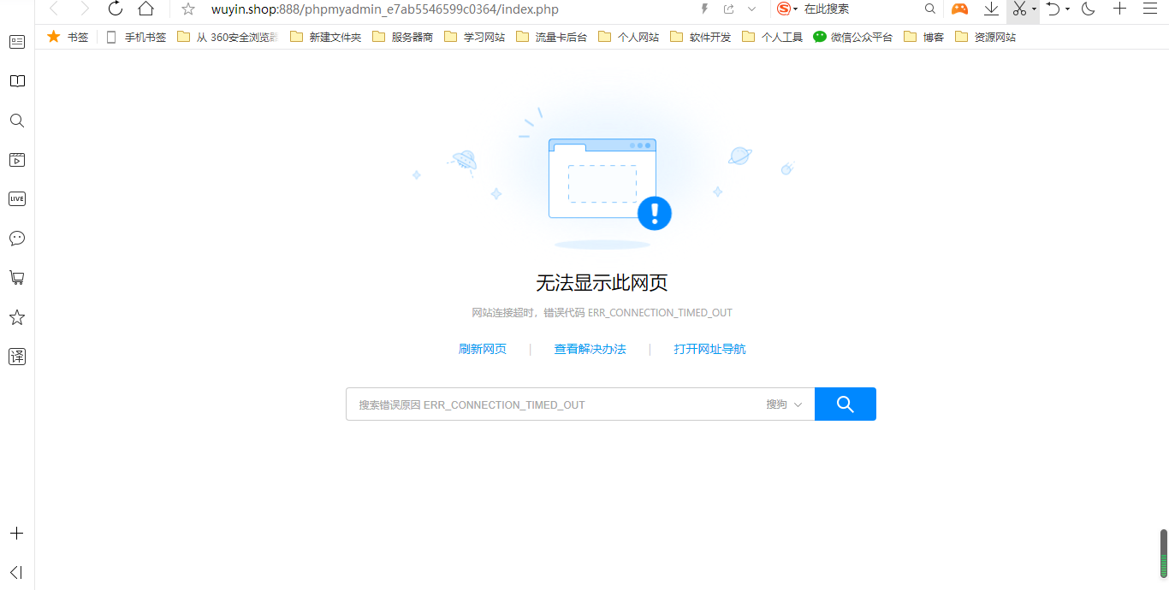Open the sidebar video player icon
Viewport: 1169px width, 590px height.
pos(16,160)
